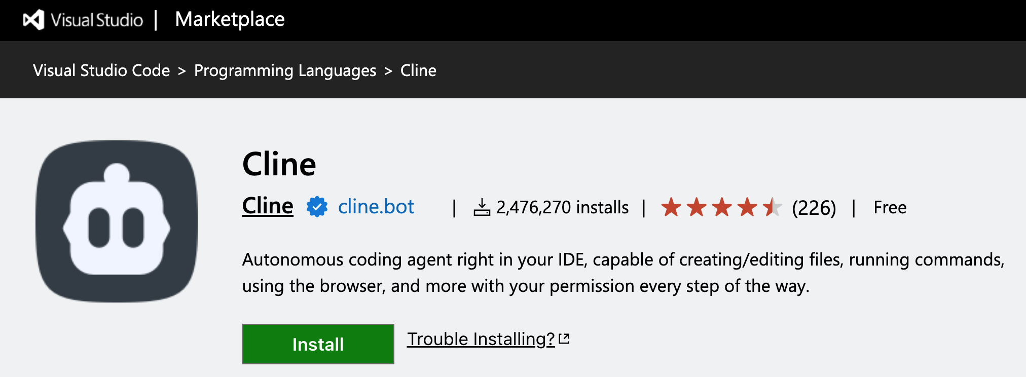Screen dimensions: 1026x377
Task: Click the Cline breadcrumb item
Action: [x=418, y=70]
